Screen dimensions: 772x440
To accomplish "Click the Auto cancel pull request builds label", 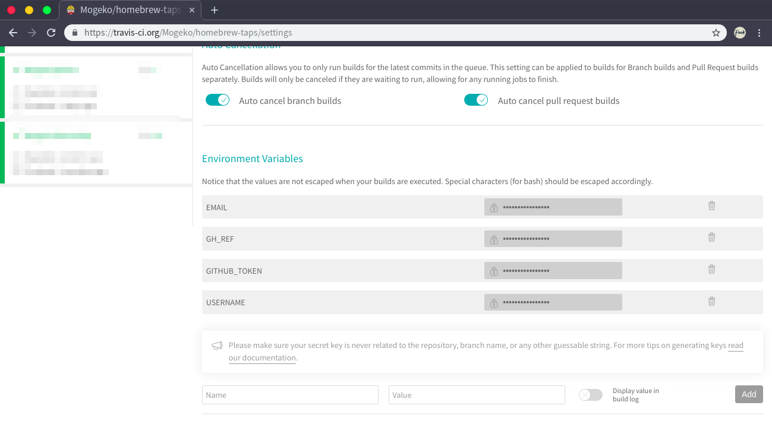I will pyautogui.click(x=559, y=101).
